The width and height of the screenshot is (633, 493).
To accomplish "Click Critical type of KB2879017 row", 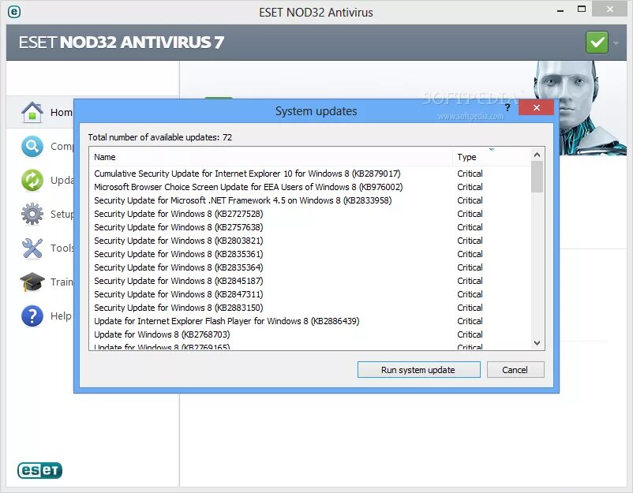I will point(470,174).
